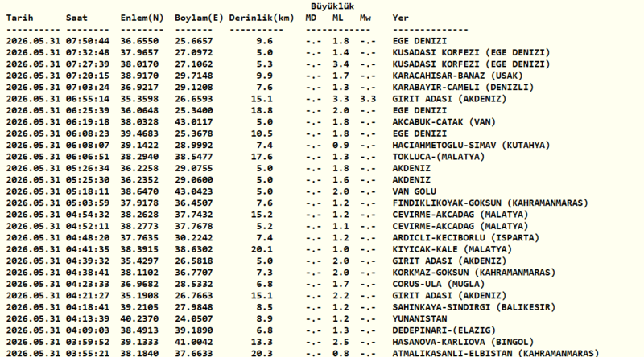Click ML value 2.2 in 04:21:27 row
The image size is (644, 357).
[x=341, y=295]
